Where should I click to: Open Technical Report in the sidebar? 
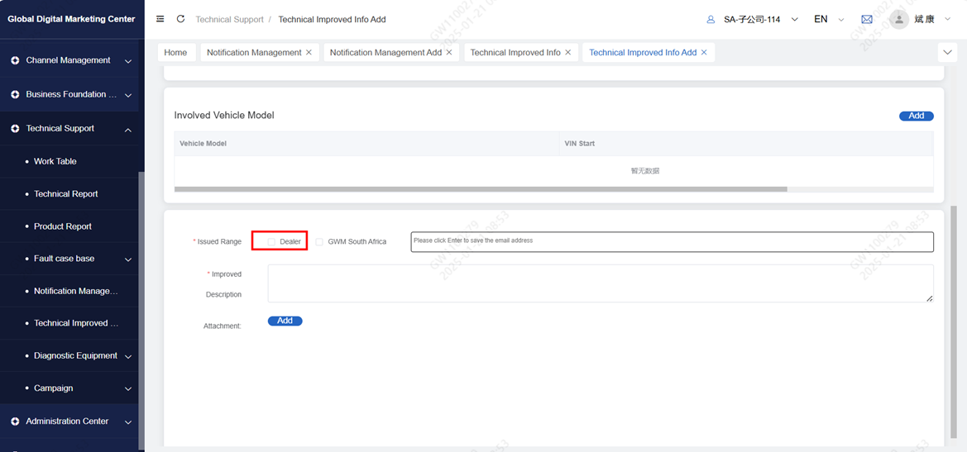(x=65, y=193)
